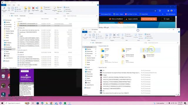The height and width of the screenshot is (105, 188).
Task: Click Delete red X in Downloads window ribbon
Action: pos(33,8)
